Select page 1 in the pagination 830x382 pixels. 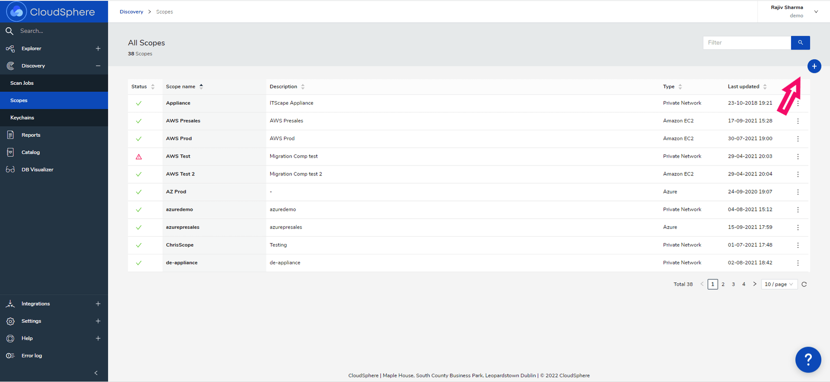tap(712, 284)
